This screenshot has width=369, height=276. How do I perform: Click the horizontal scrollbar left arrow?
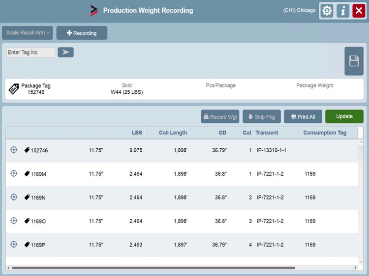(x=8, y=268)
